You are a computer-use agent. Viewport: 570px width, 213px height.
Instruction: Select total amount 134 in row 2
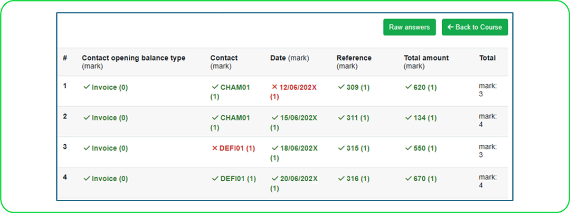pos(425,118)
